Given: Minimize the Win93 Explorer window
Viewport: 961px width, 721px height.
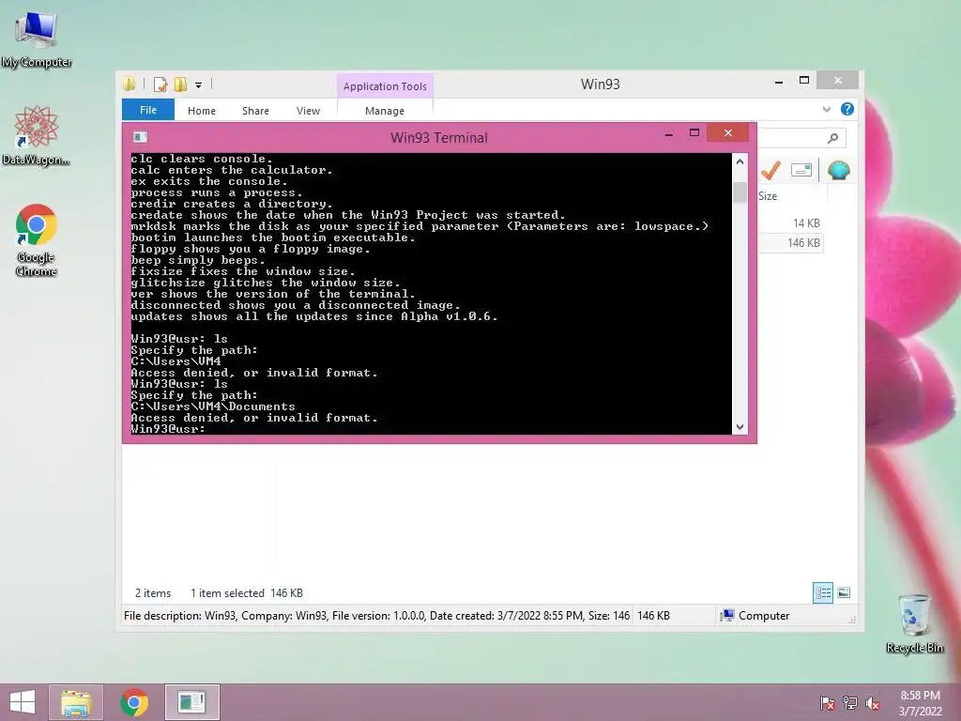Looking at the screenshot, I should [x=779, y=82].
